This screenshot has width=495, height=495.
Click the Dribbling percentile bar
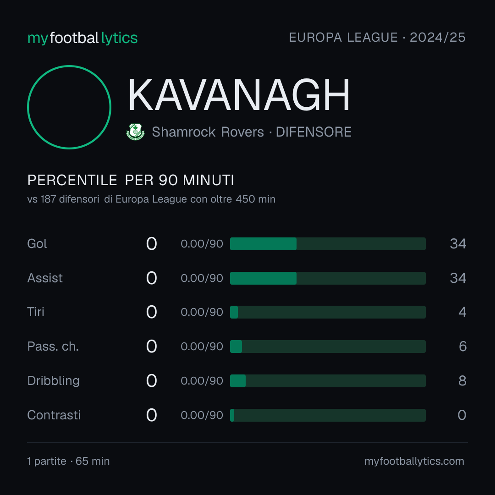(328, 381)
